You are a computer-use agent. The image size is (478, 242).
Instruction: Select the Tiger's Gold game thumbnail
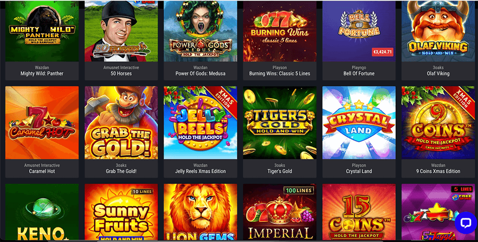[280, 123]
